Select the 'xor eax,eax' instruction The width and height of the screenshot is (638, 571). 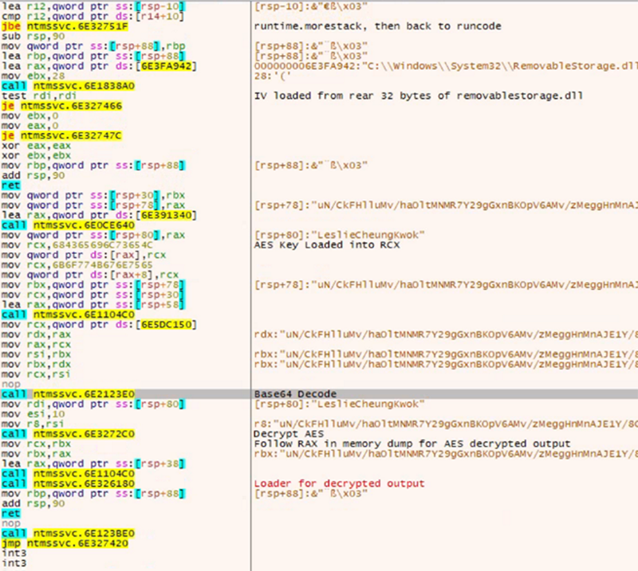[36, 146]
